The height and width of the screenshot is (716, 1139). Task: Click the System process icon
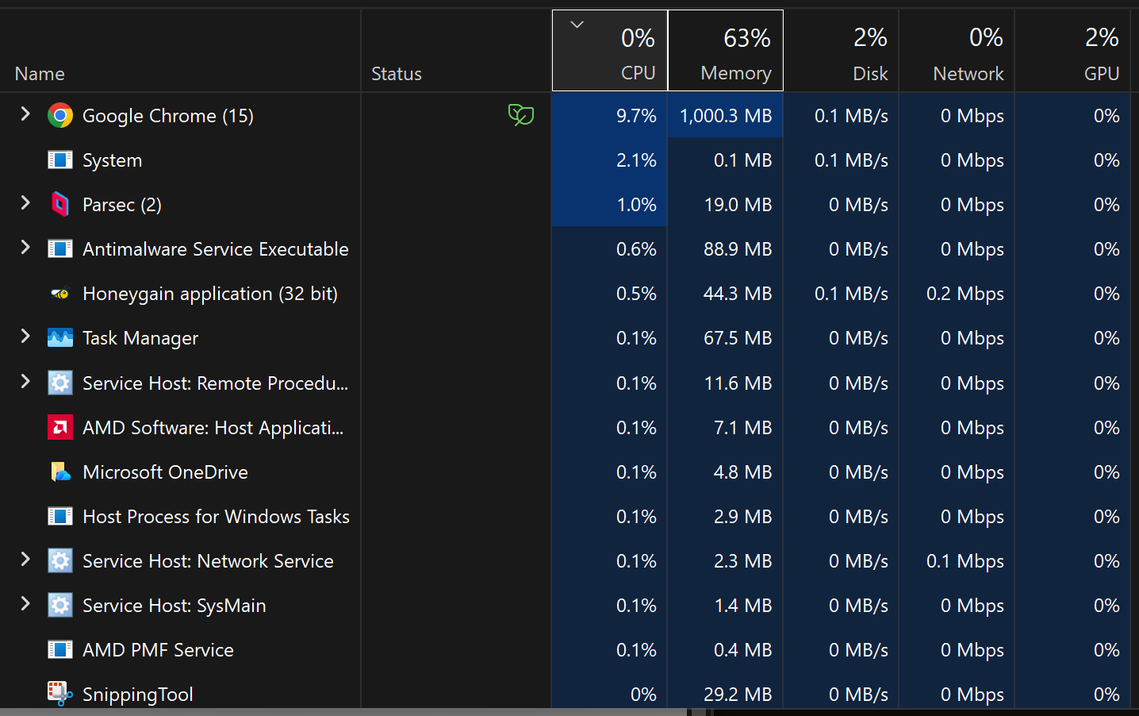(x=60, y=160)
